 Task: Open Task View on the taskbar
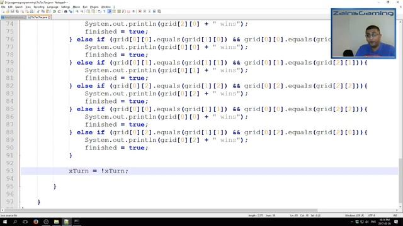tap(25, 222)
